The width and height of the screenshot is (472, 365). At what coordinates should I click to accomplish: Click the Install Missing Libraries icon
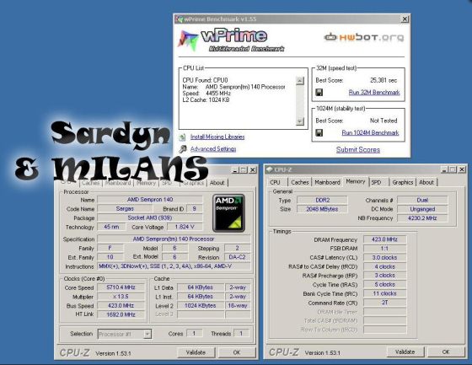tap(182, 137)
